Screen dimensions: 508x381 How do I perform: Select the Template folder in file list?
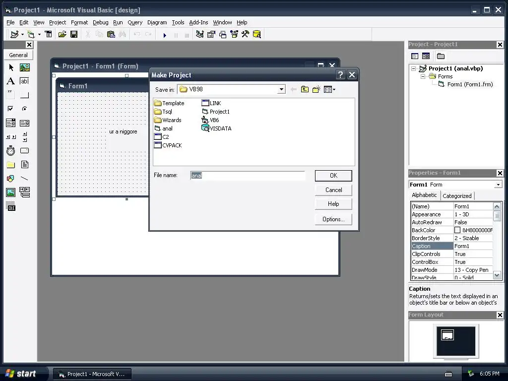click(170, 103)
